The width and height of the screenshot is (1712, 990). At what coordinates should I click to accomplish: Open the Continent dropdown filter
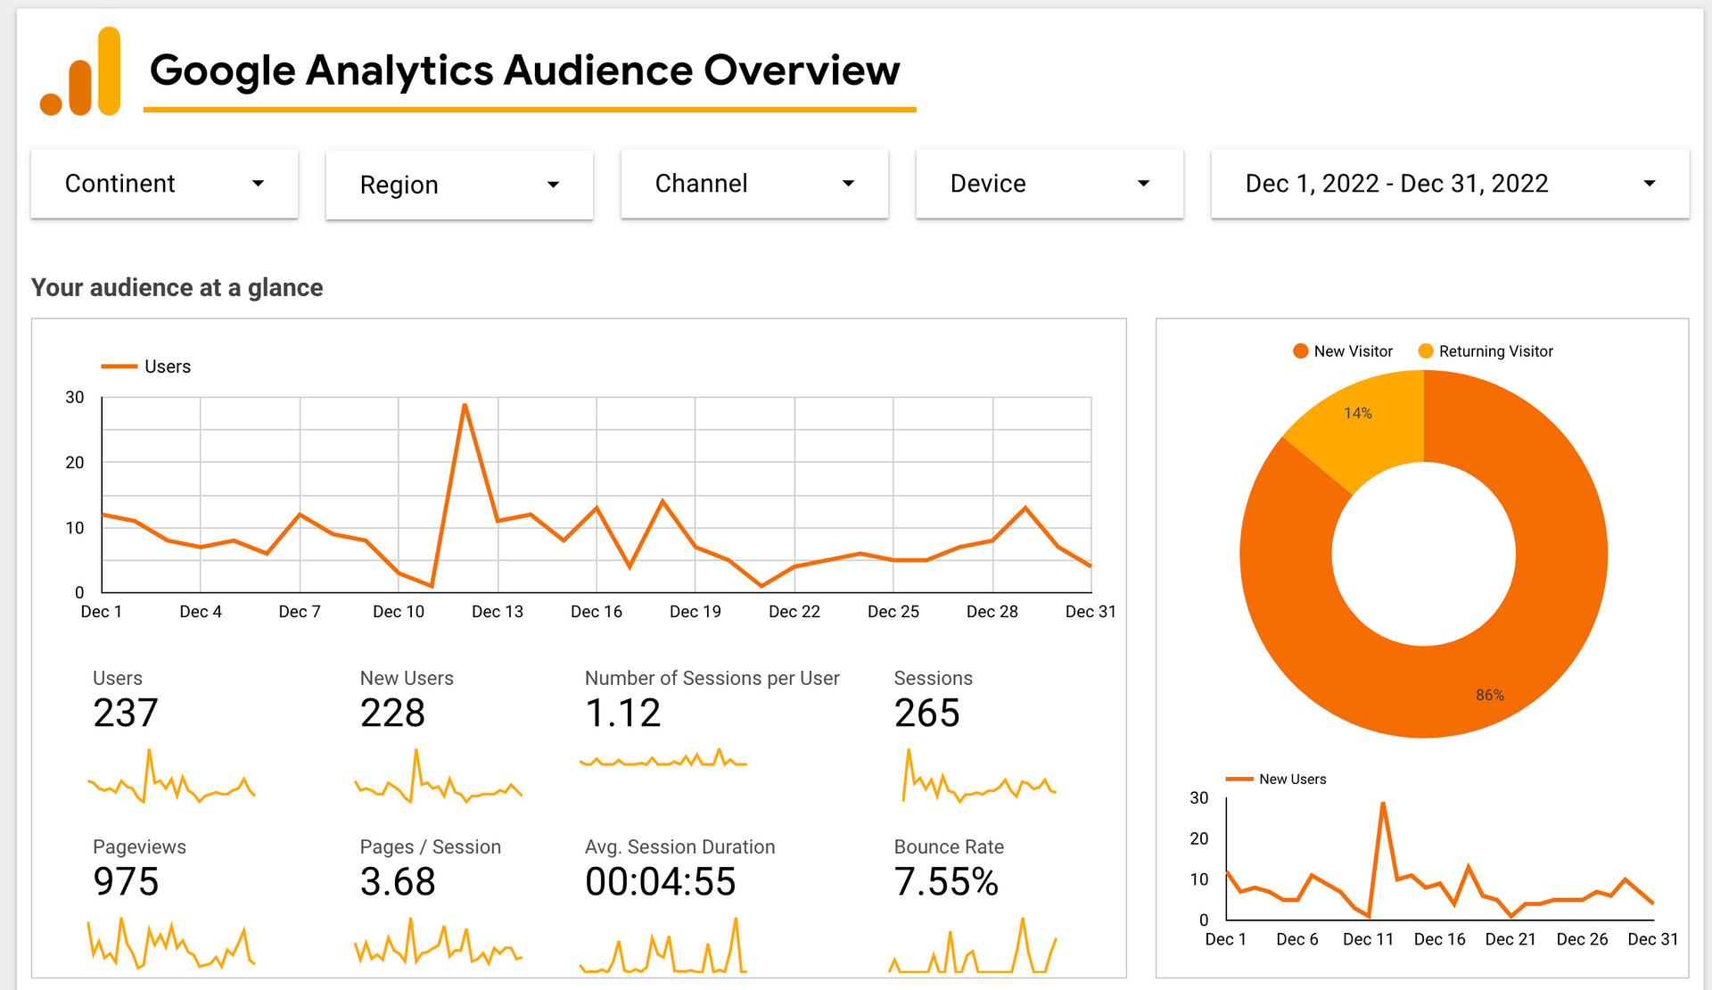pyautogui.click(x=164, y=184)
